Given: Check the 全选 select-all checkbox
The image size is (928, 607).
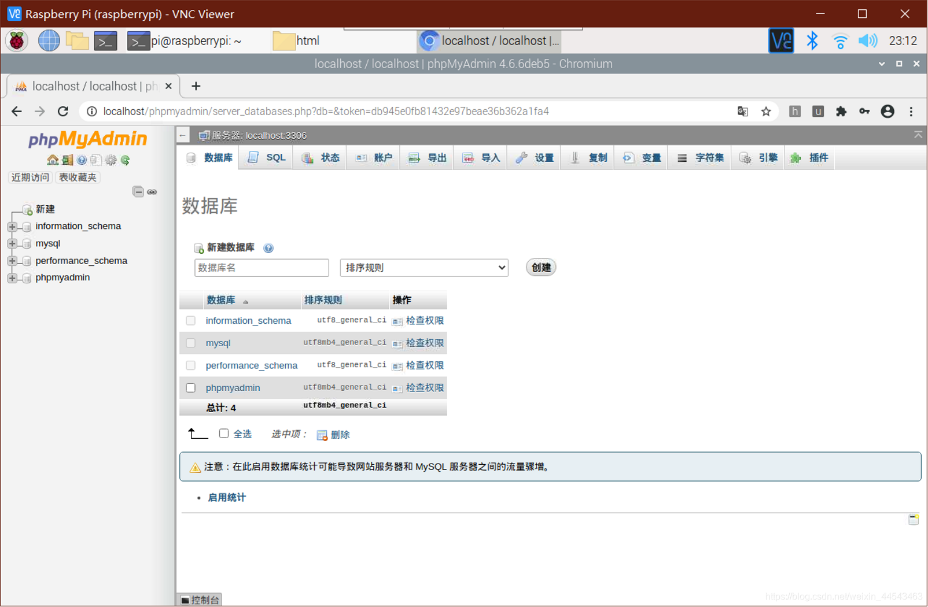Looking at the screenshot, I should pos(224,434).
